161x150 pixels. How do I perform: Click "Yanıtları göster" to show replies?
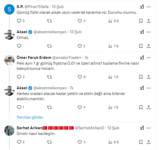(30, 117)
